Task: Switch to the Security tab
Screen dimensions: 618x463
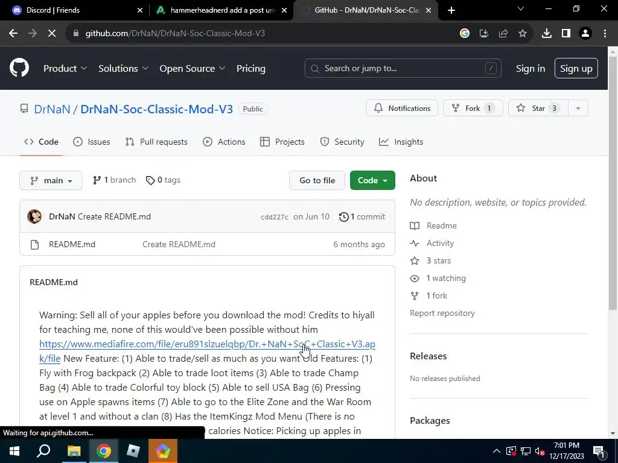Action: pyautogui.click(x=342, y=142)
